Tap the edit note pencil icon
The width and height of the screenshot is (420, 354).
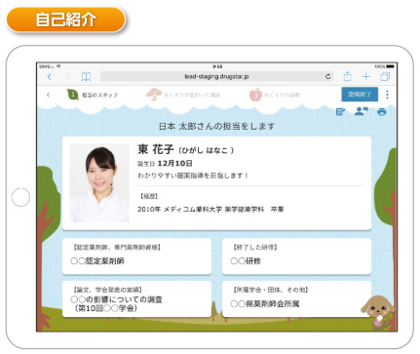click(x=340, y=111)
